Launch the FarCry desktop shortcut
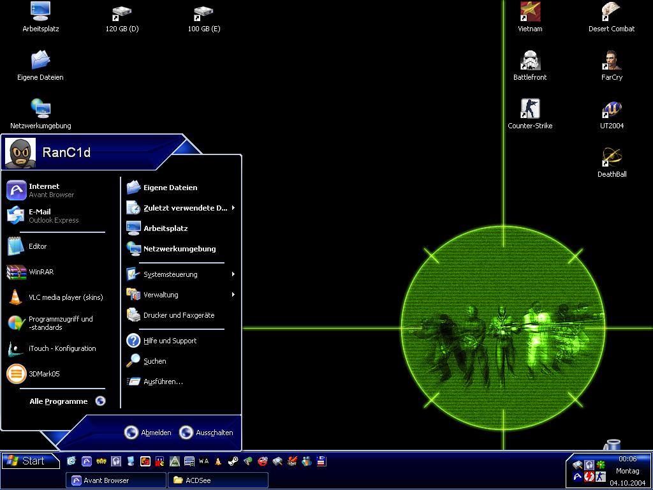The image size is (653, 490). (612, 66)
